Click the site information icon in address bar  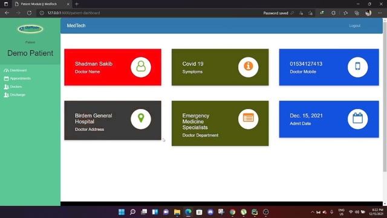click(42, 13)
